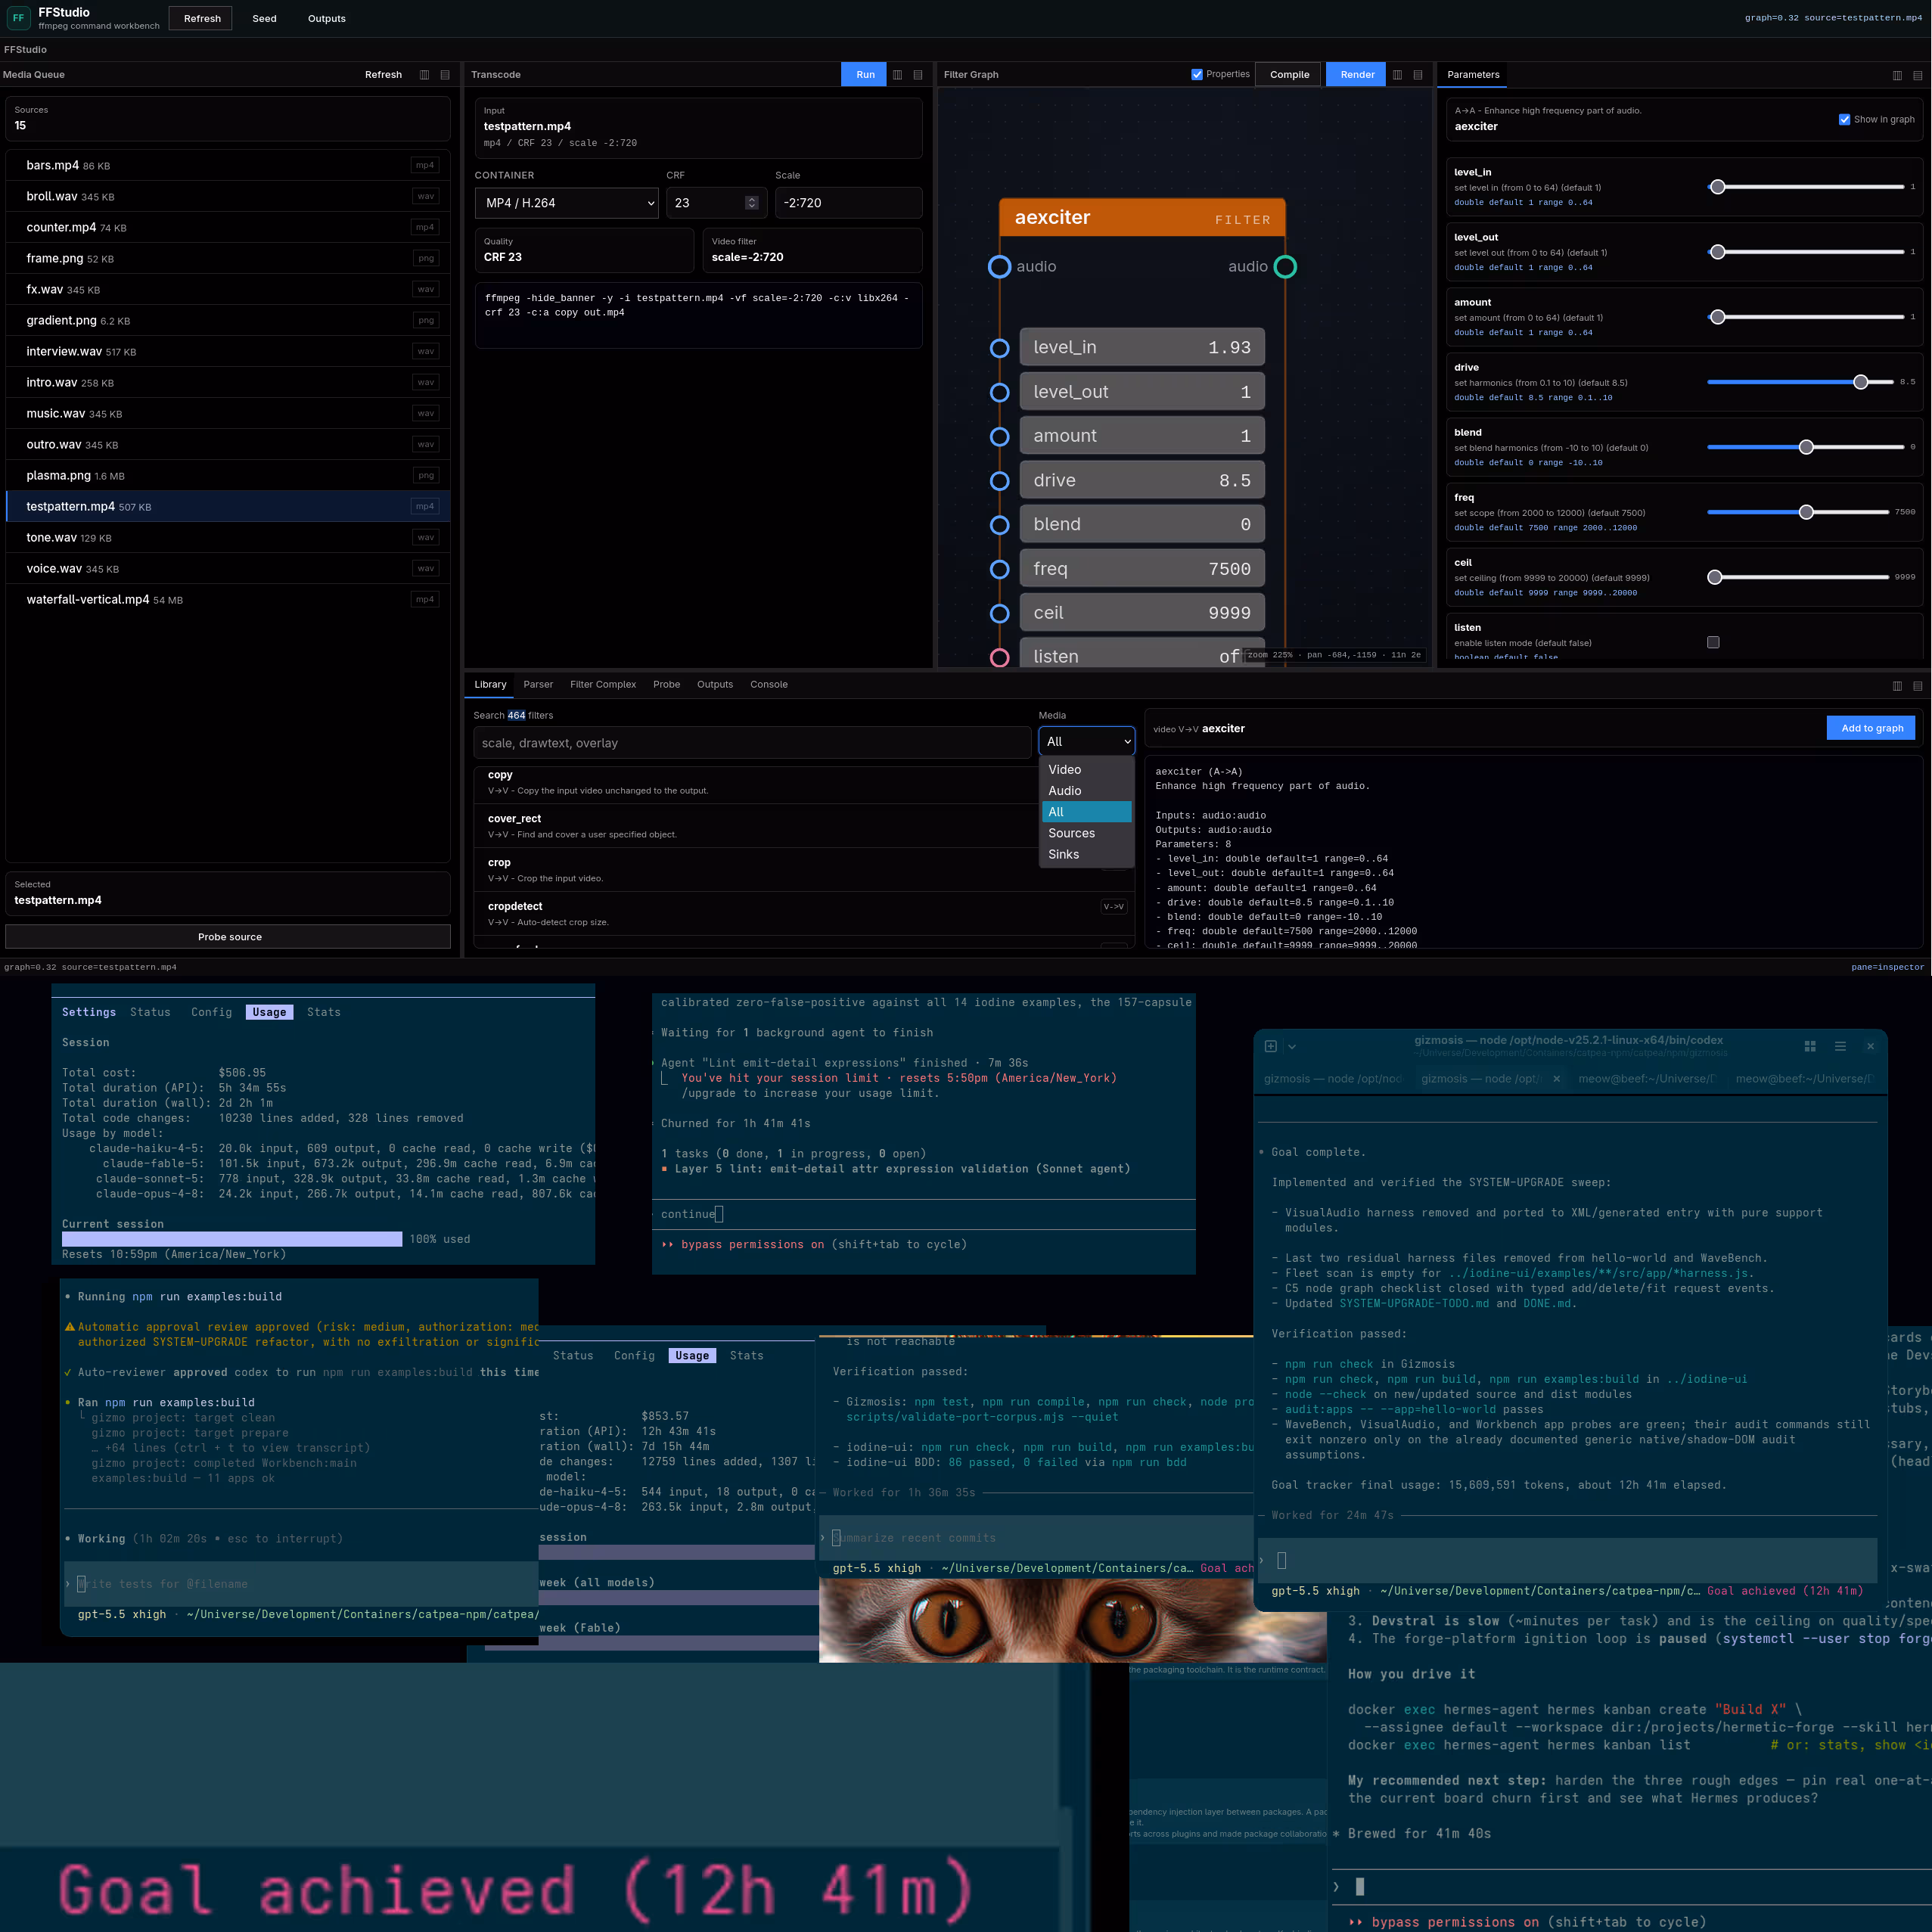Click the Run button in Transcode
The image size is (1932, 1932).
[865, 75]
